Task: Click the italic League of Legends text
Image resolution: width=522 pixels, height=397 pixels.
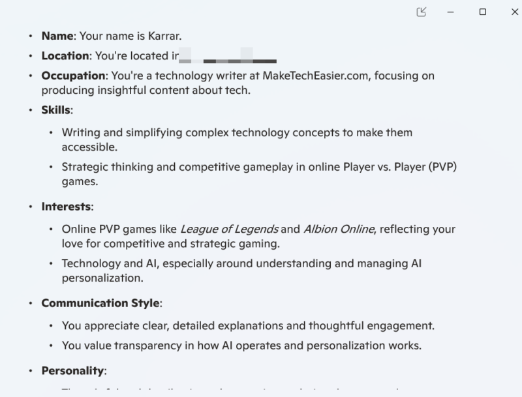Action: [x=229, y=229]
